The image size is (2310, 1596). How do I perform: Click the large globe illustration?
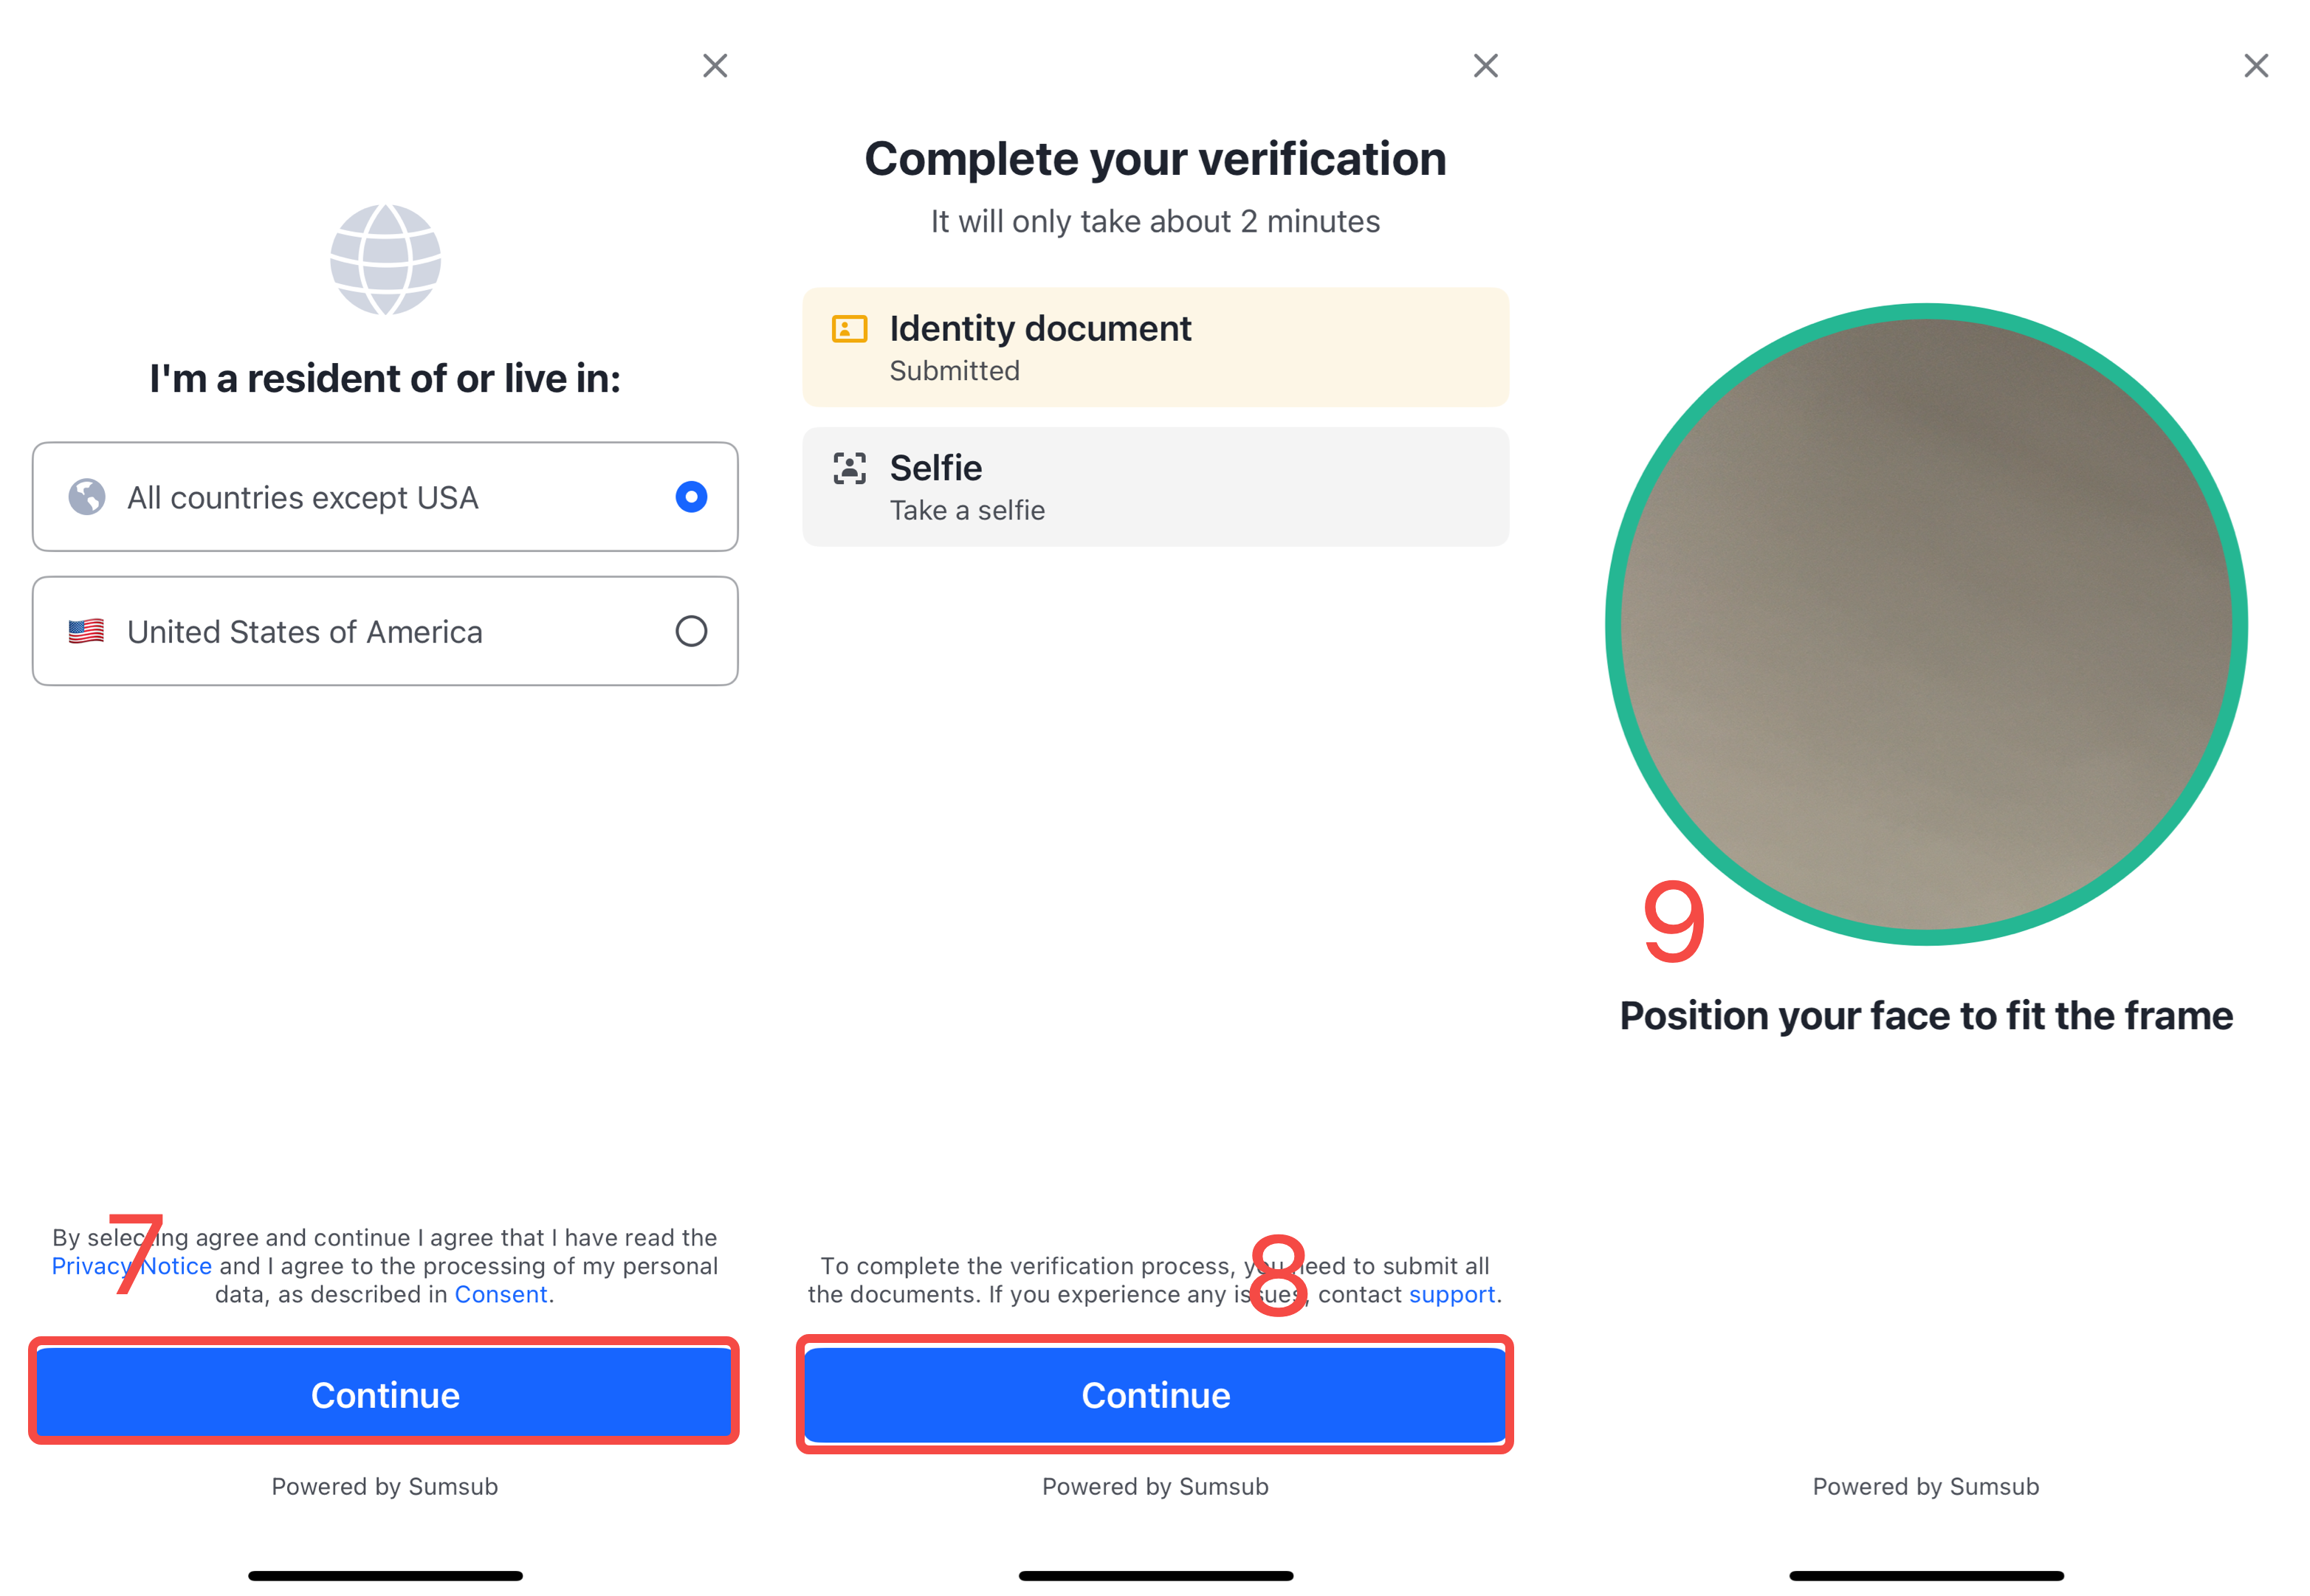pyautogui.click(x=385, y=259)
